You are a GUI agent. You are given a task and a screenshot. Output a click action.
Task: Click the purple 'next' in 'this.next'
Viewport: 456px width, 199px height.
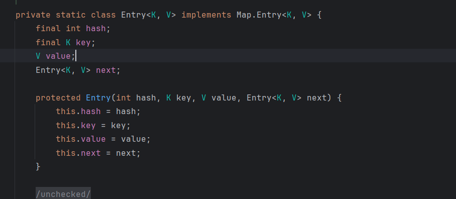[91, 153]
